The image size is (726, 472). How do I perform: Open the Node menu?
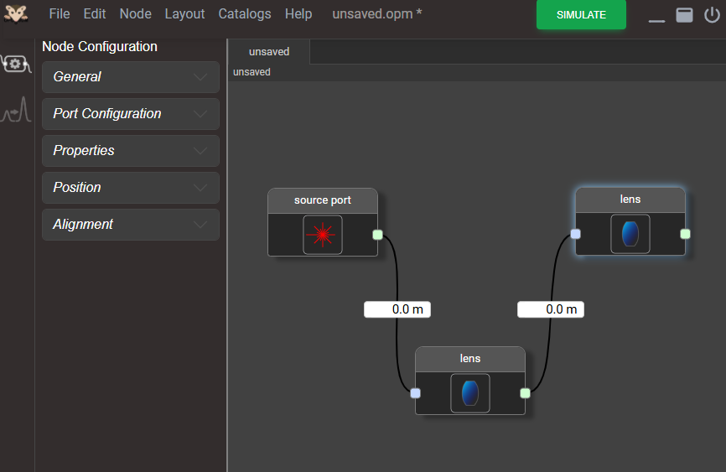pos(135,14)
